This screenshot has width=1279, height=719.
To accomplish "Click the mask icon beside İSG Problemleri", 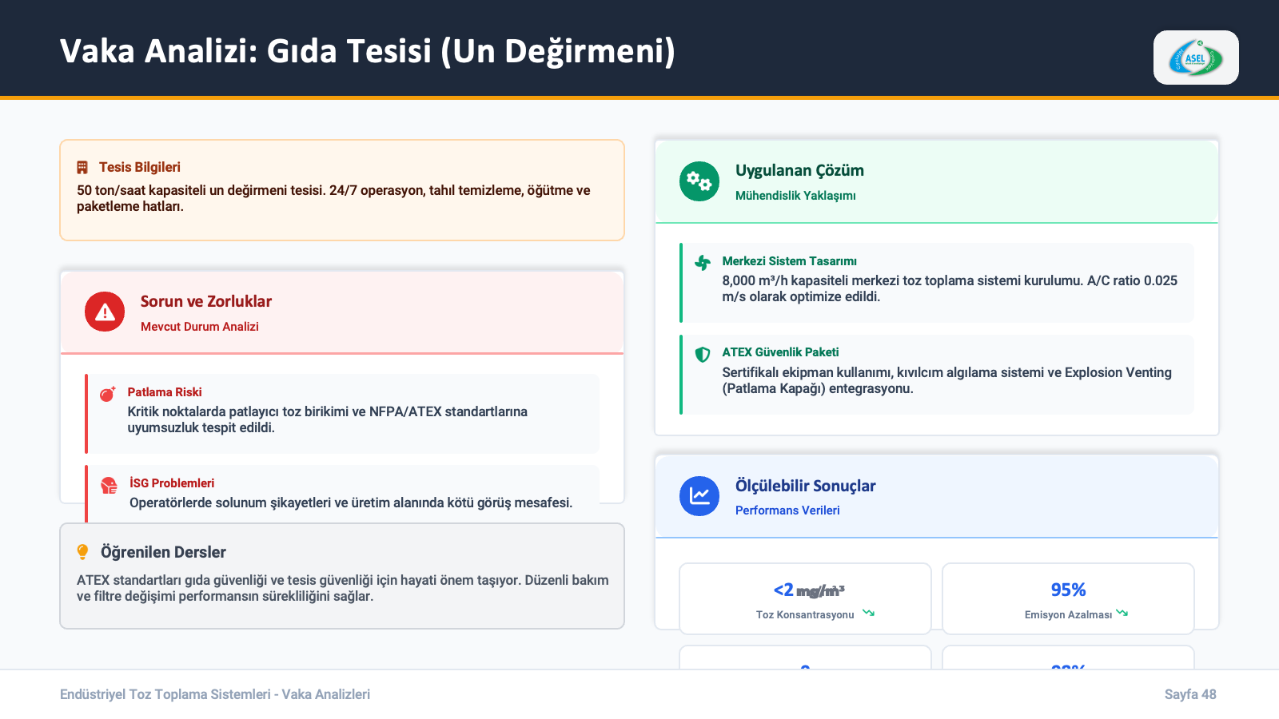I will (109, 485).
